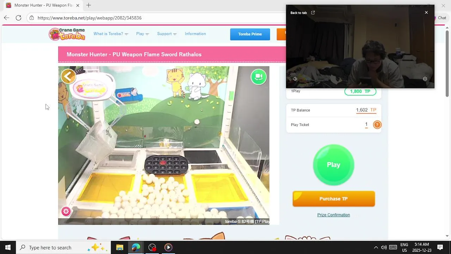This screenshot has height=254, width=451.
Task: Go back with the browser back arrow
Action: (x=7, y=18)
